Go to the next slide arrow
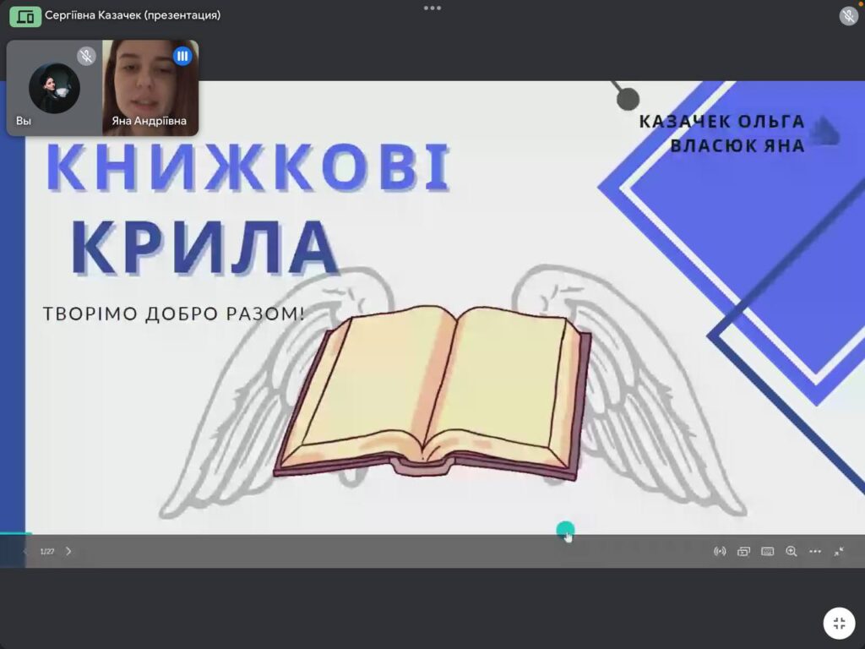865x649 pixels. click(x=68, y=551)
